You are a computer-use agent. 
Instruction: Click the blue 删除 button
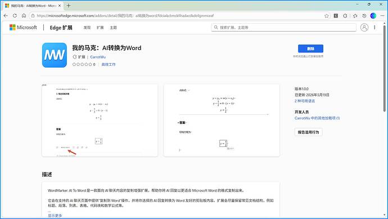tap(310, 48)
